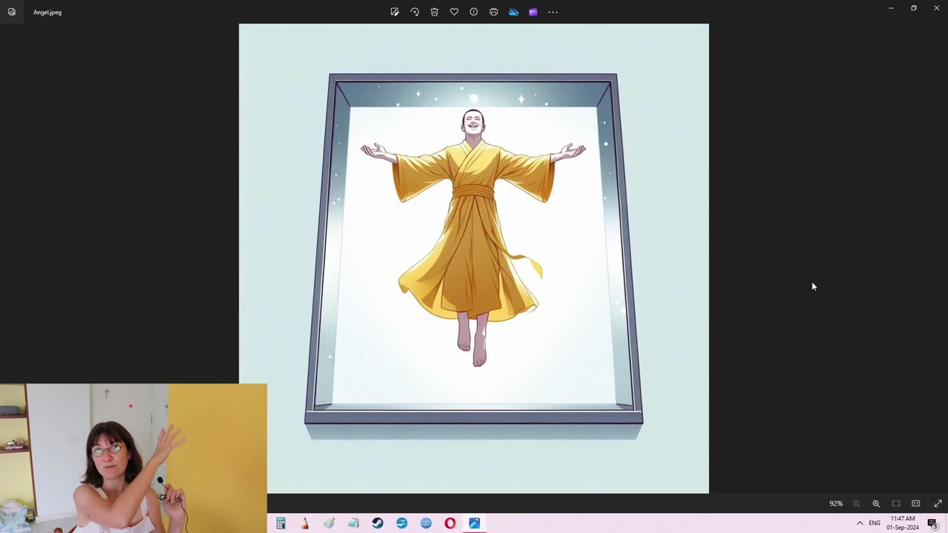Screen dimensions: 948x533
Task: Mark the photo as favorite with the heart icon
Action: [454, 12]
